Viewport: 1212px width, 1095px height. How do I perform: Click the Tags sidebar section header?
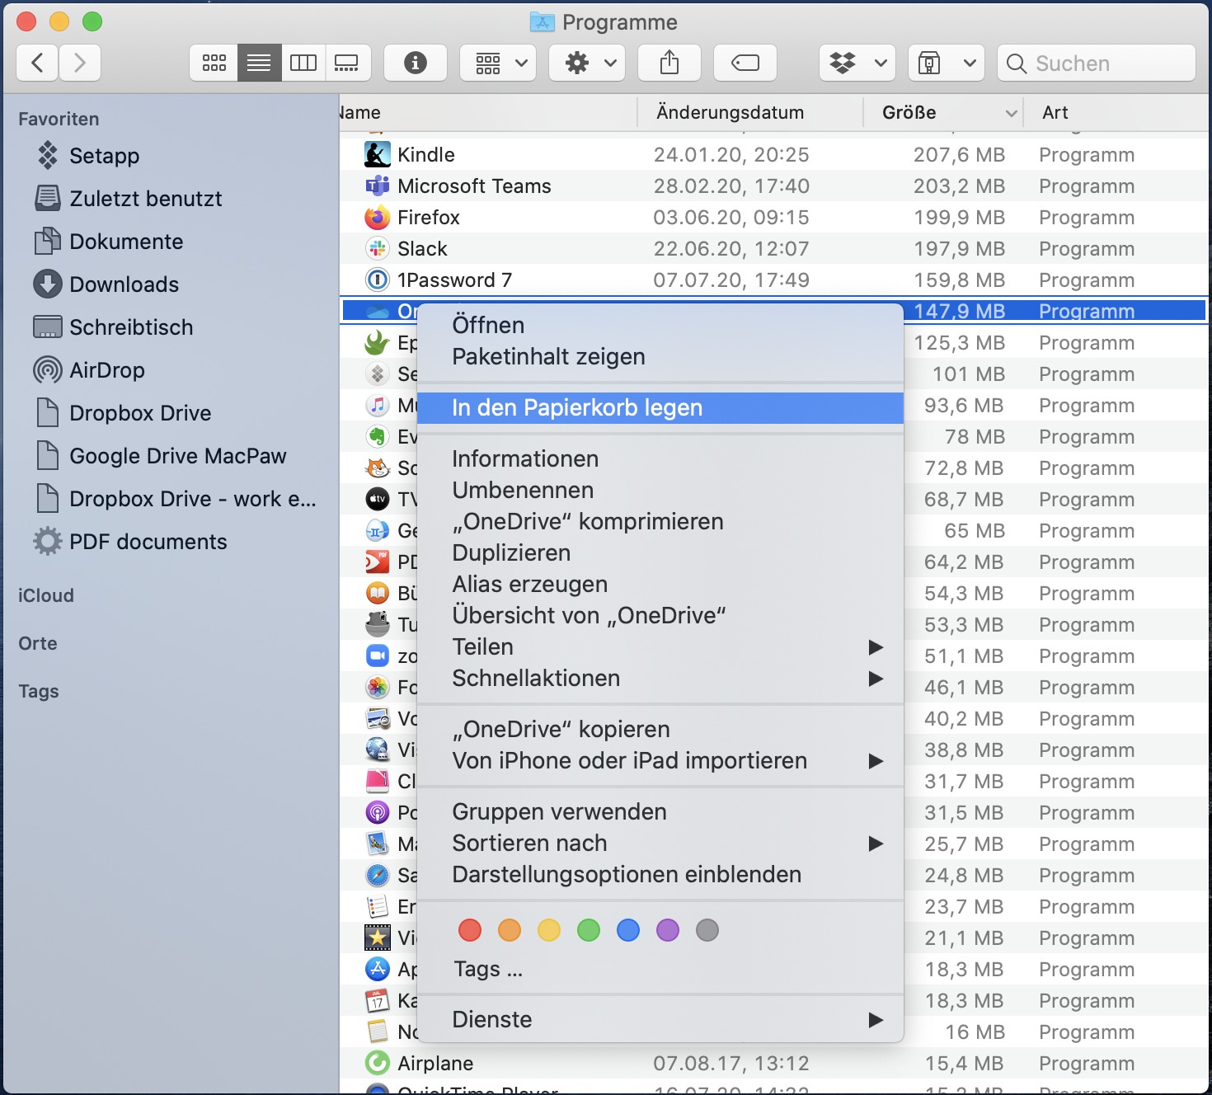(39, 691)
